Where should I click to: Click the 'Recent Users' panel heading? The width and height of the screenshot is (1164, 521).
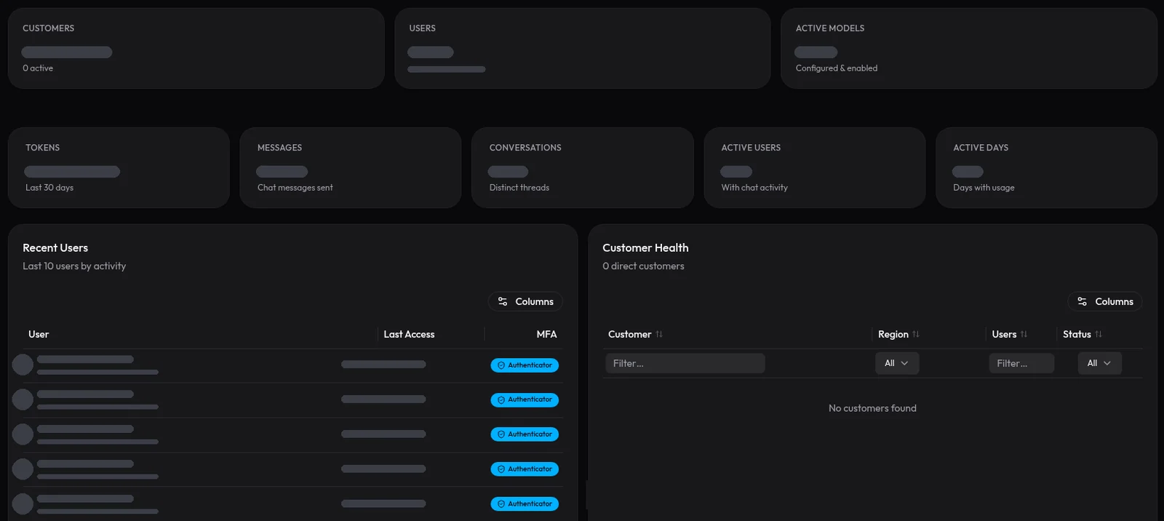click(x=55, y=248)
